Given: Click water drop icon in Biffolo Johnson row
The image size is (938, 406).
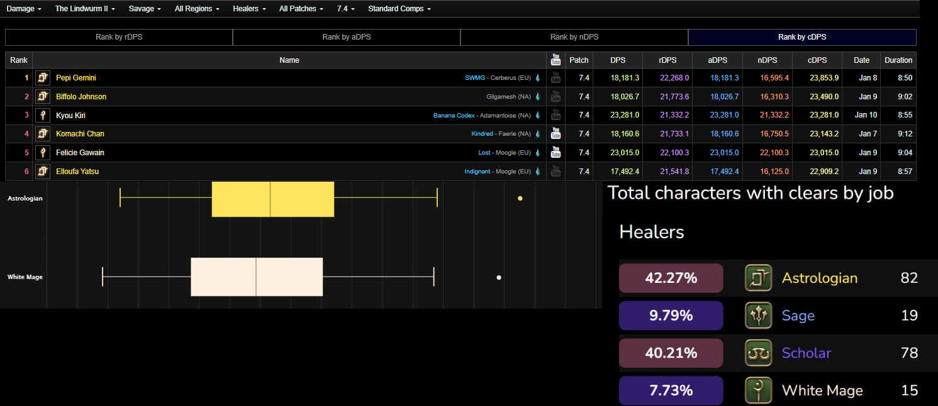Looking at the screenshot, I should coord(538,97).
